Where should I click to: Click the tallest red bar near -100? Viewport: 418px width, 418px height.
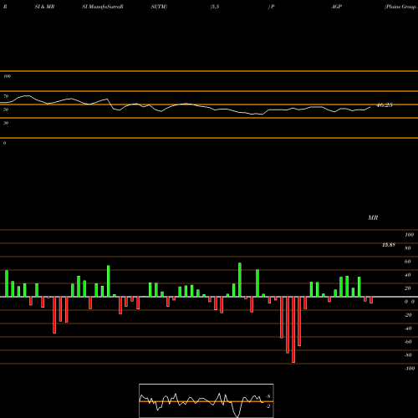tap(293, 329)
